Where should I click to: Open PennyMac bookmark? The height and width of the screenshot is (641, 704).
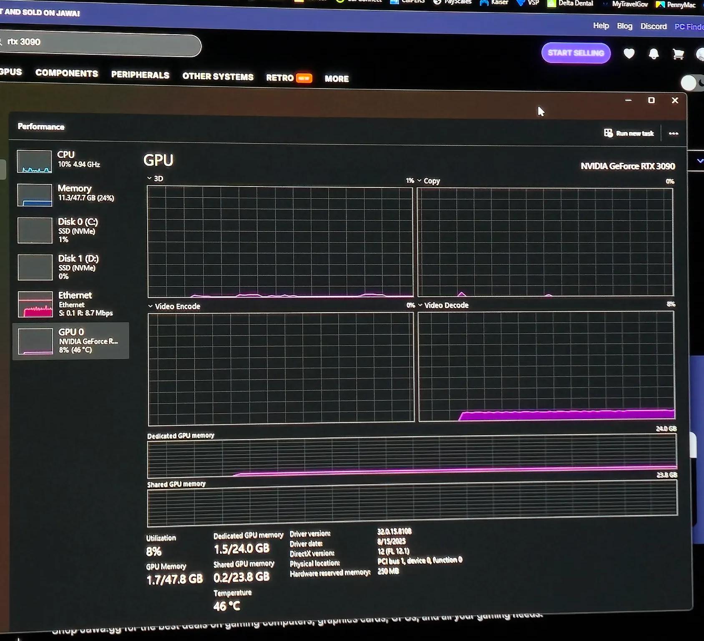[676, 5]
